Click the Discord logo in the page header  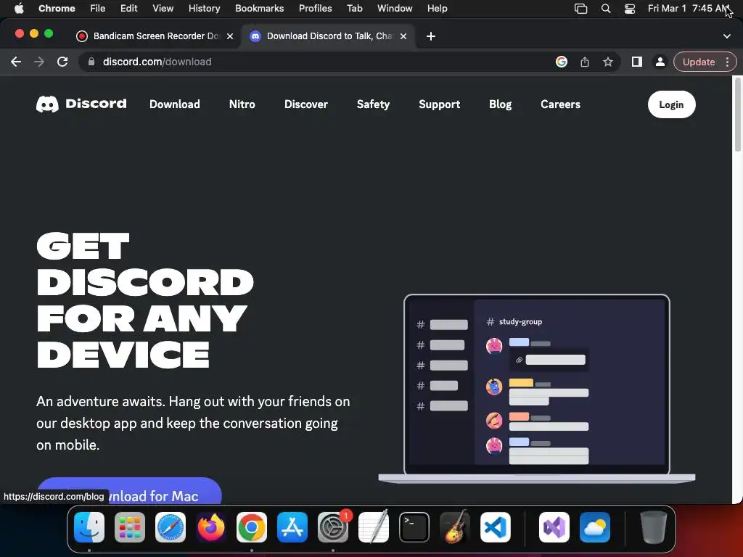(x=81, y=104)
